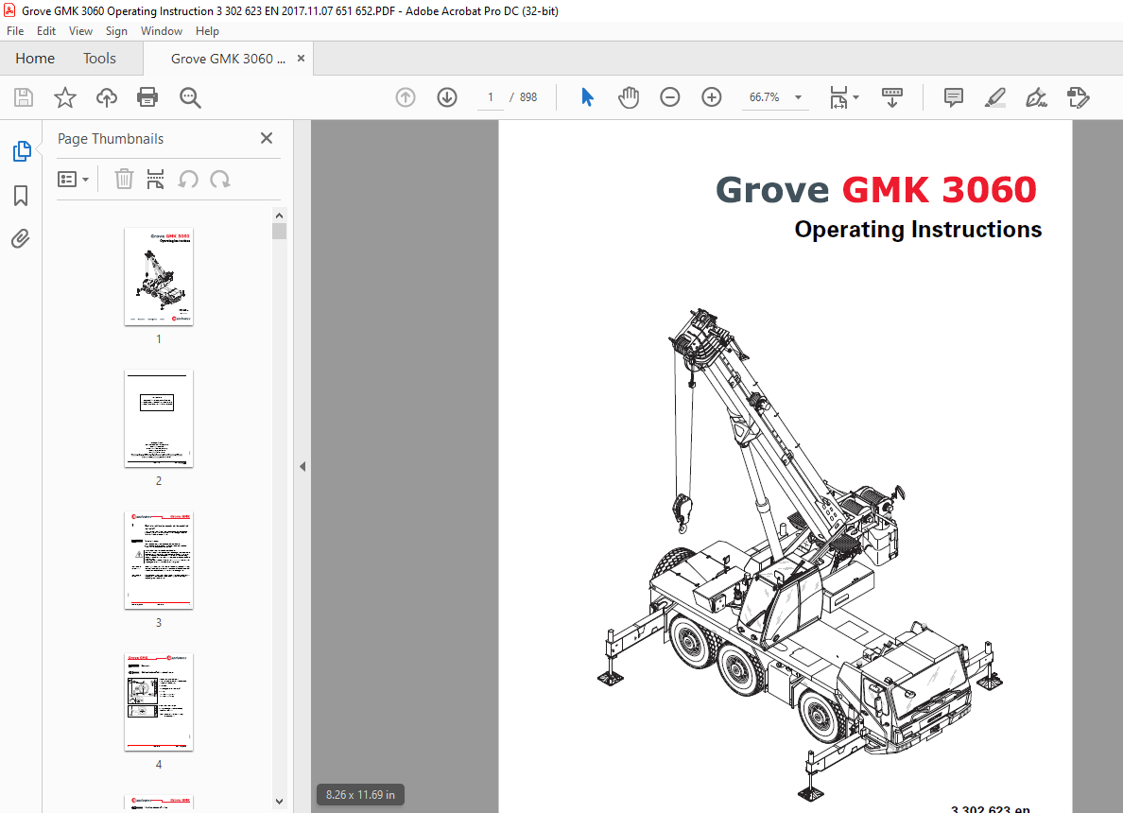The height and width of the screenshot is (813, 1123).
Task: Select page 3 thumbnail
Action: point(158,561)
